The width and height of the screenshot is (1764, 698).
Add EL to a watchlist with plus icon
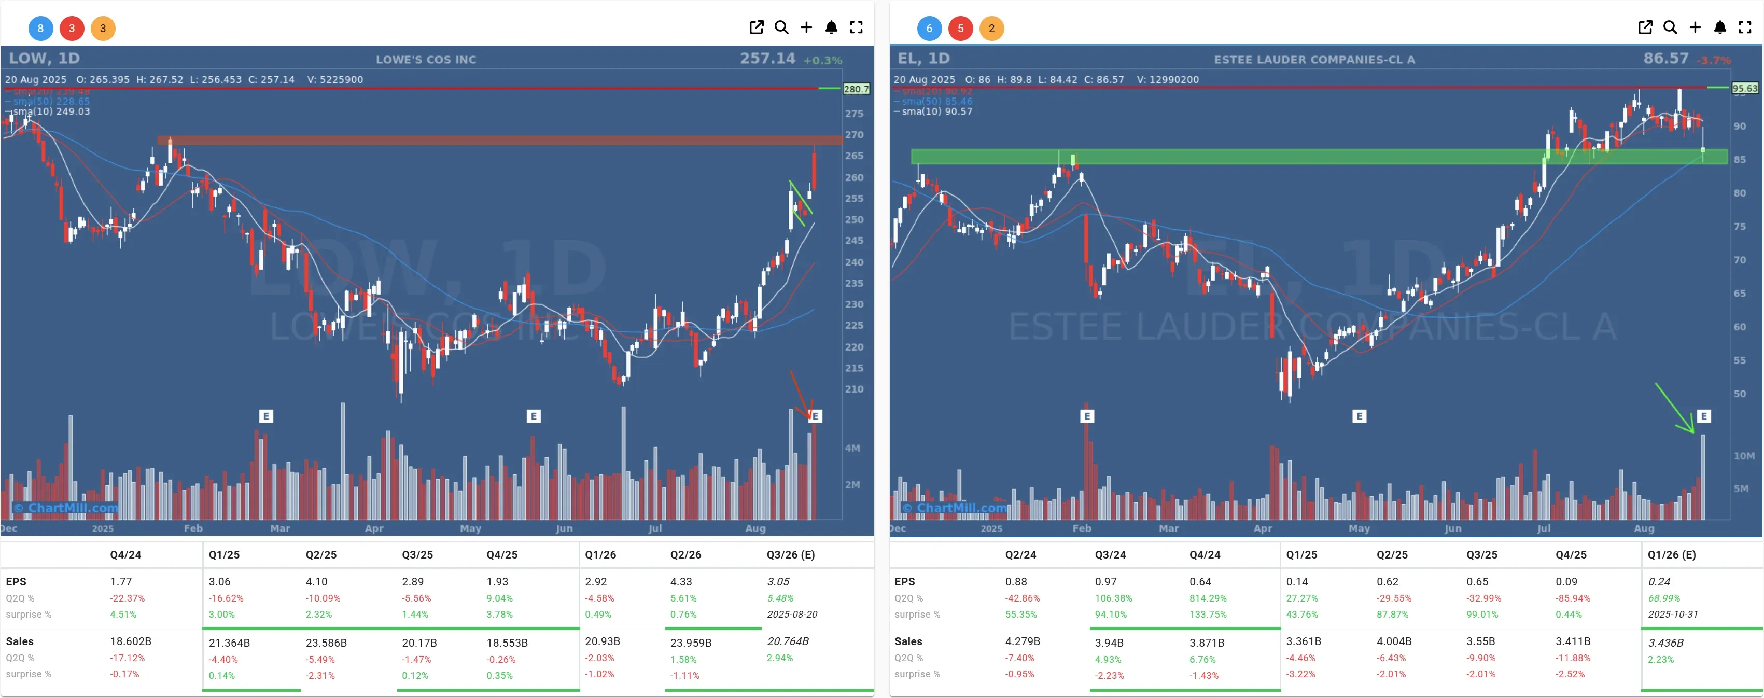[1695, 27]
